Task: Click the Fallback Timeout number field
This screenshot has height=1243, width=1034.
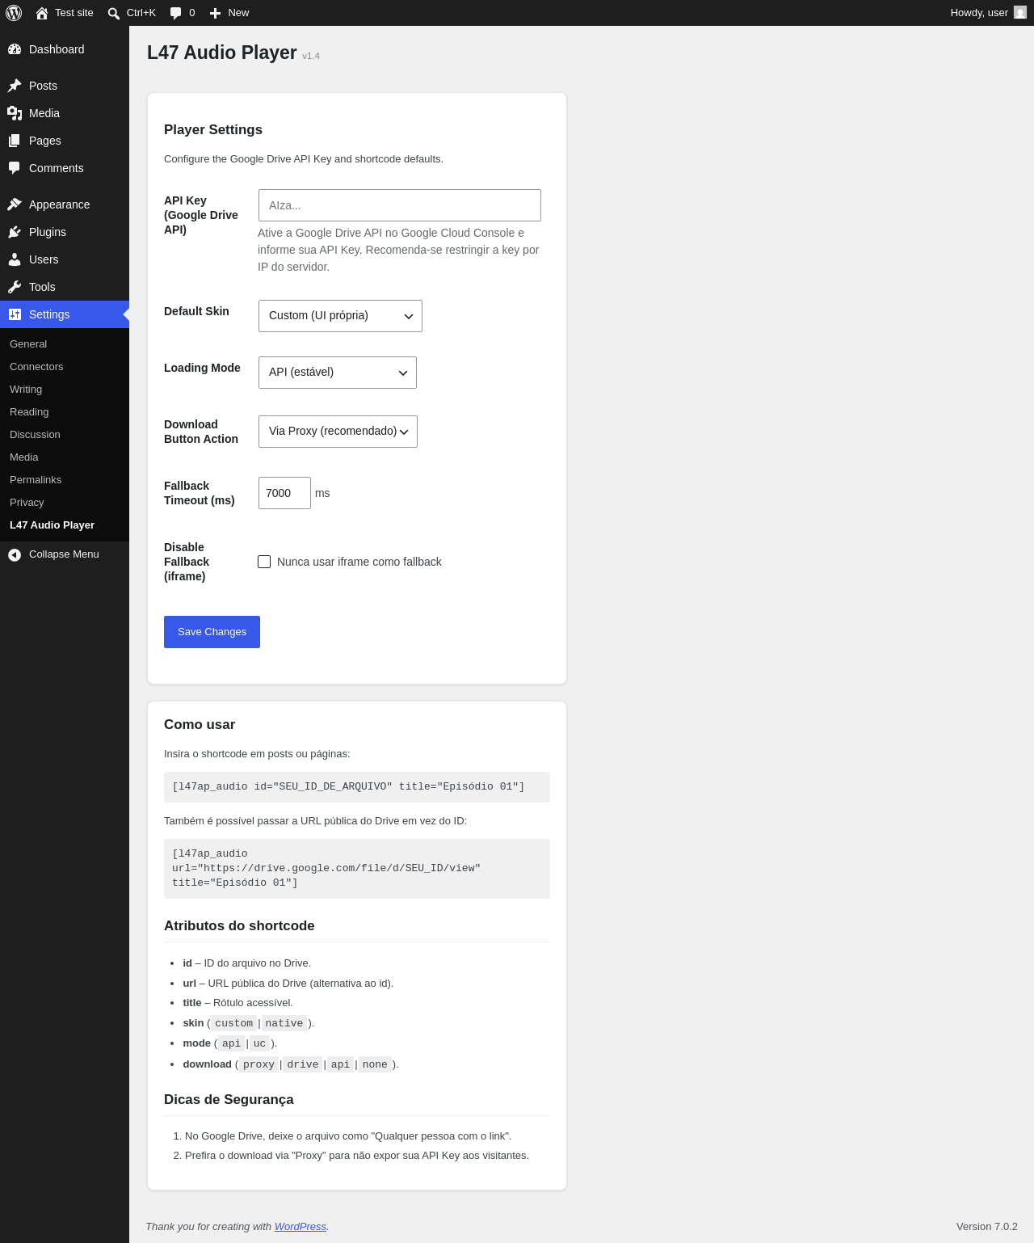Action: (284, 493)
